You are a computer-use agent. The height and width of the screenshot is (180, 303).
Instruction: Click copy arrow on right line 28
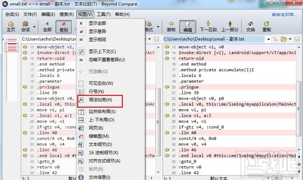pos(167,133)
